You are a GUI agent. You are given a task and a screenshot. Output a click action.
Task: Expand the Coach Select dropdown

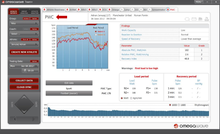pyautogui.click(x=24, y=34)
